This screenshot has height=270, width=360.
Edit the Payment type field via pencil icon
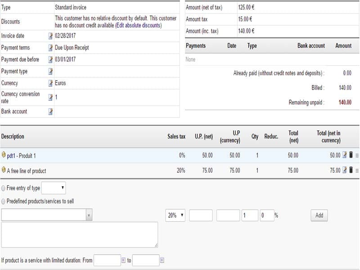click(51, 71)
